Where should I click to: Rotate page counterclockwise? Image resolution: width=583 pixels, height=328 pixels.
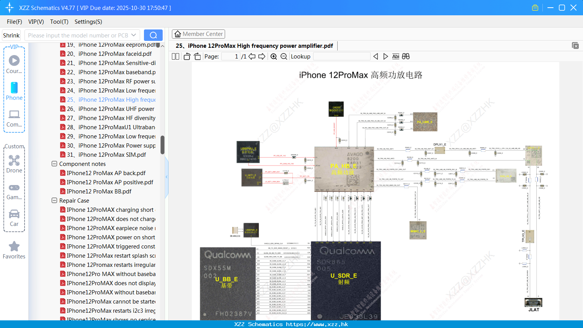pos(187,56)
